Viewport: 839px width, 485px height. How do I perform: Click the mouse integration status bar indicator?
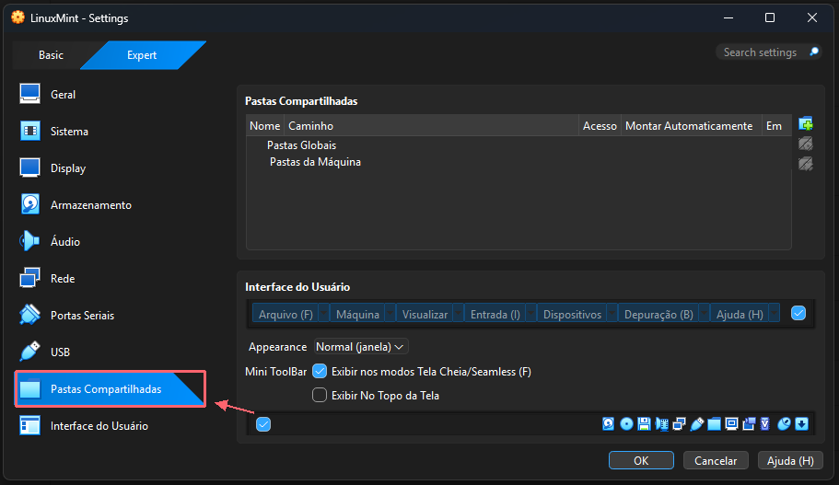(x=784, y=424)
